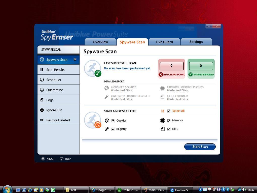
Task: Click the Spyware Scan sidebar icon
Action: 42,60
